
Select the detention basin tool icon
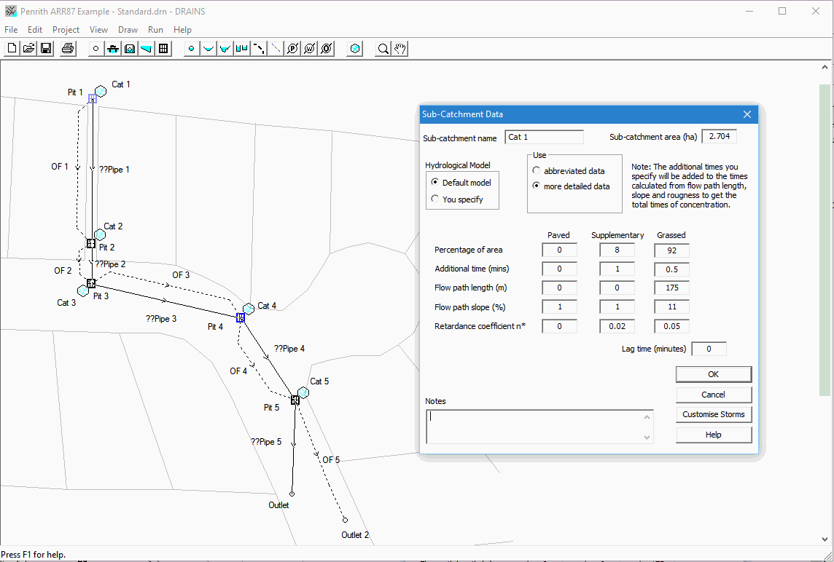click(x=130, y=49)
